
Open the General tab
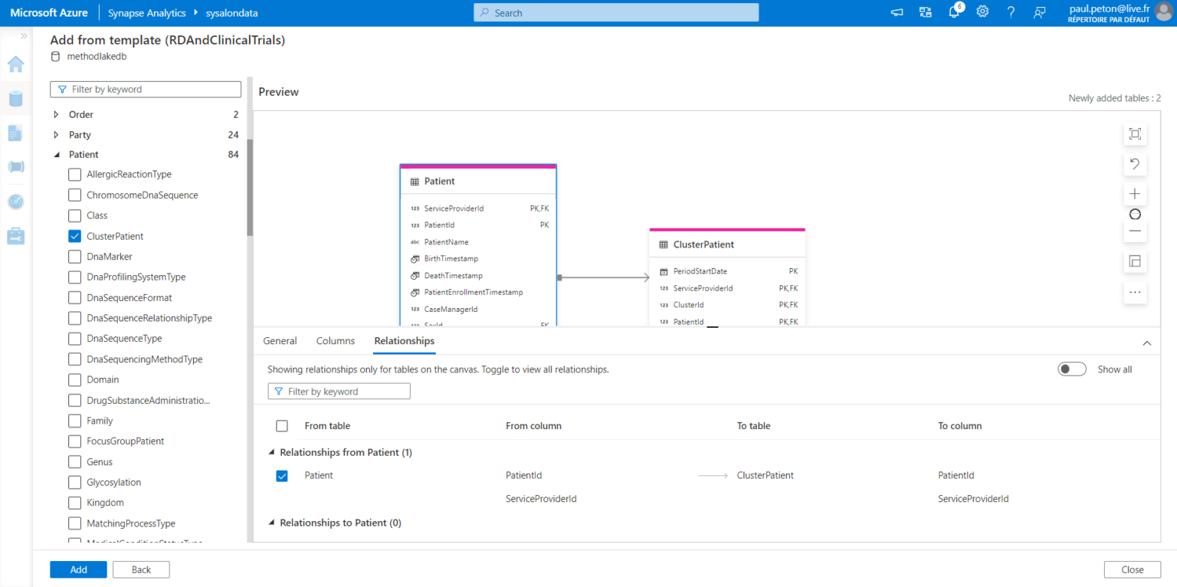coord(280,340)
